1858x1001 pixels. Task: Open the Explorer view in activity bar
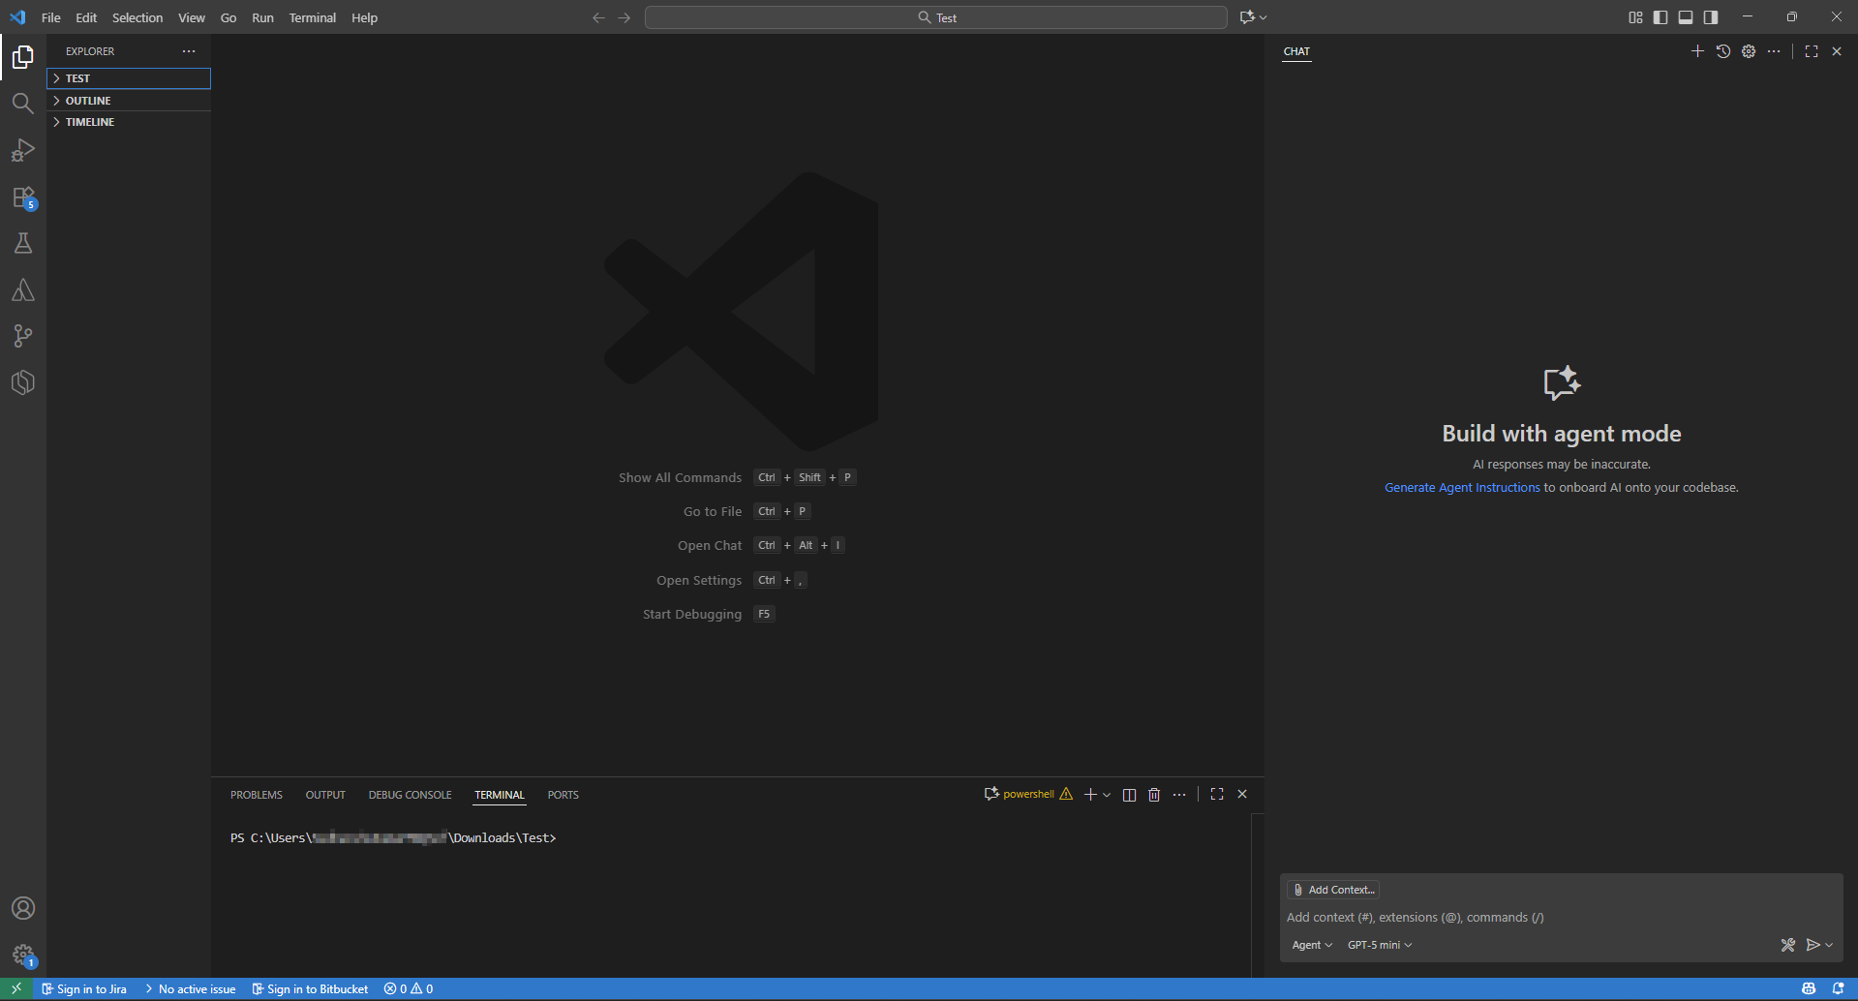tap(23, 58)
